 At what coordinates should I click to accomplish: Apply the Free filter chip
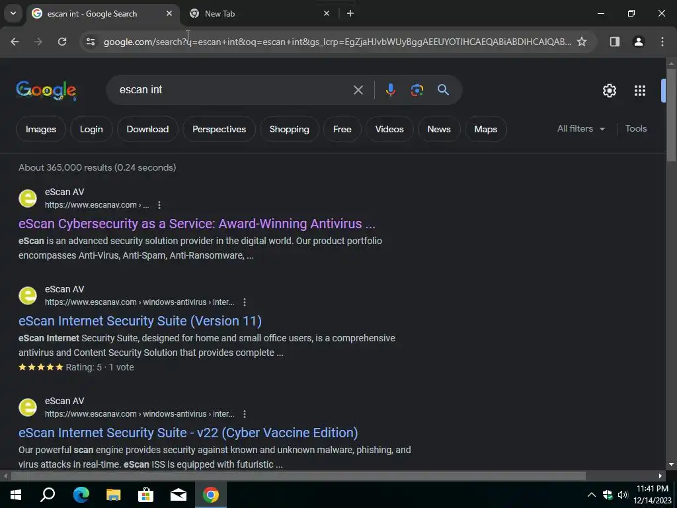coord(342,129)
